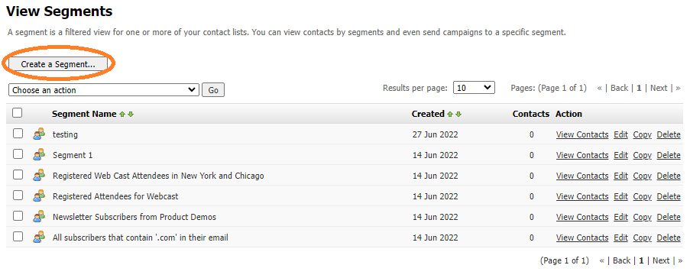Open the Choose an action dropdown
The image size is (690, 278).
(x=104, y=89)
